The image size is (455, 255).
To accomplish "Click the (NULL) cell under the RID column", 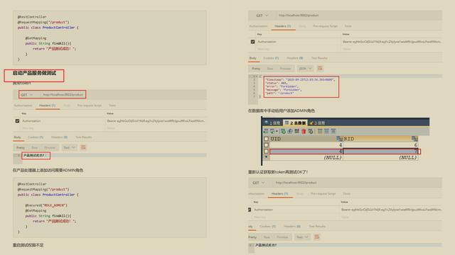I will tap(380, 157).
